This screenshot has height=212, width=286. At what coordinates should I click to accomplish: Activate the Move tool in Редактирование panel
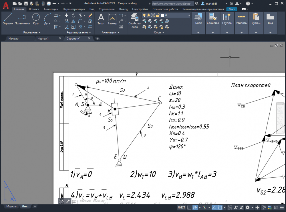(66, 15)
